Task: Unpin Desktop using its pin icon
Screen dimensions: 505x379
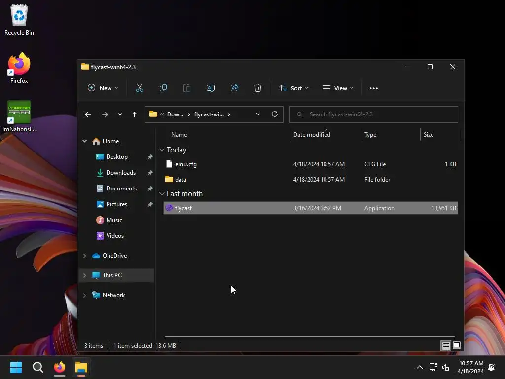Action: coord(150,157)
